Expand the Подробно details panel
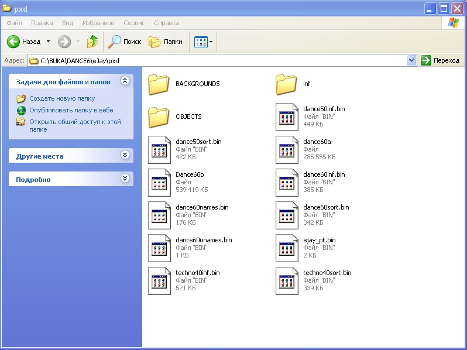This screenshot has width=467, height=350. pyautogui.click(x=125, y=179)
